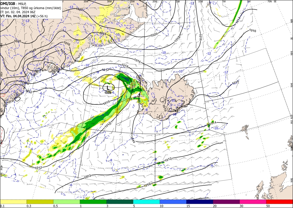
Task: Select the dark green 3–5 legend swatch
Action: click(x=120, y=202)
